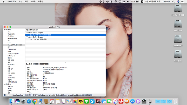
Task: Click the pane divider handle dot
Action: click(x=65, y=62)
